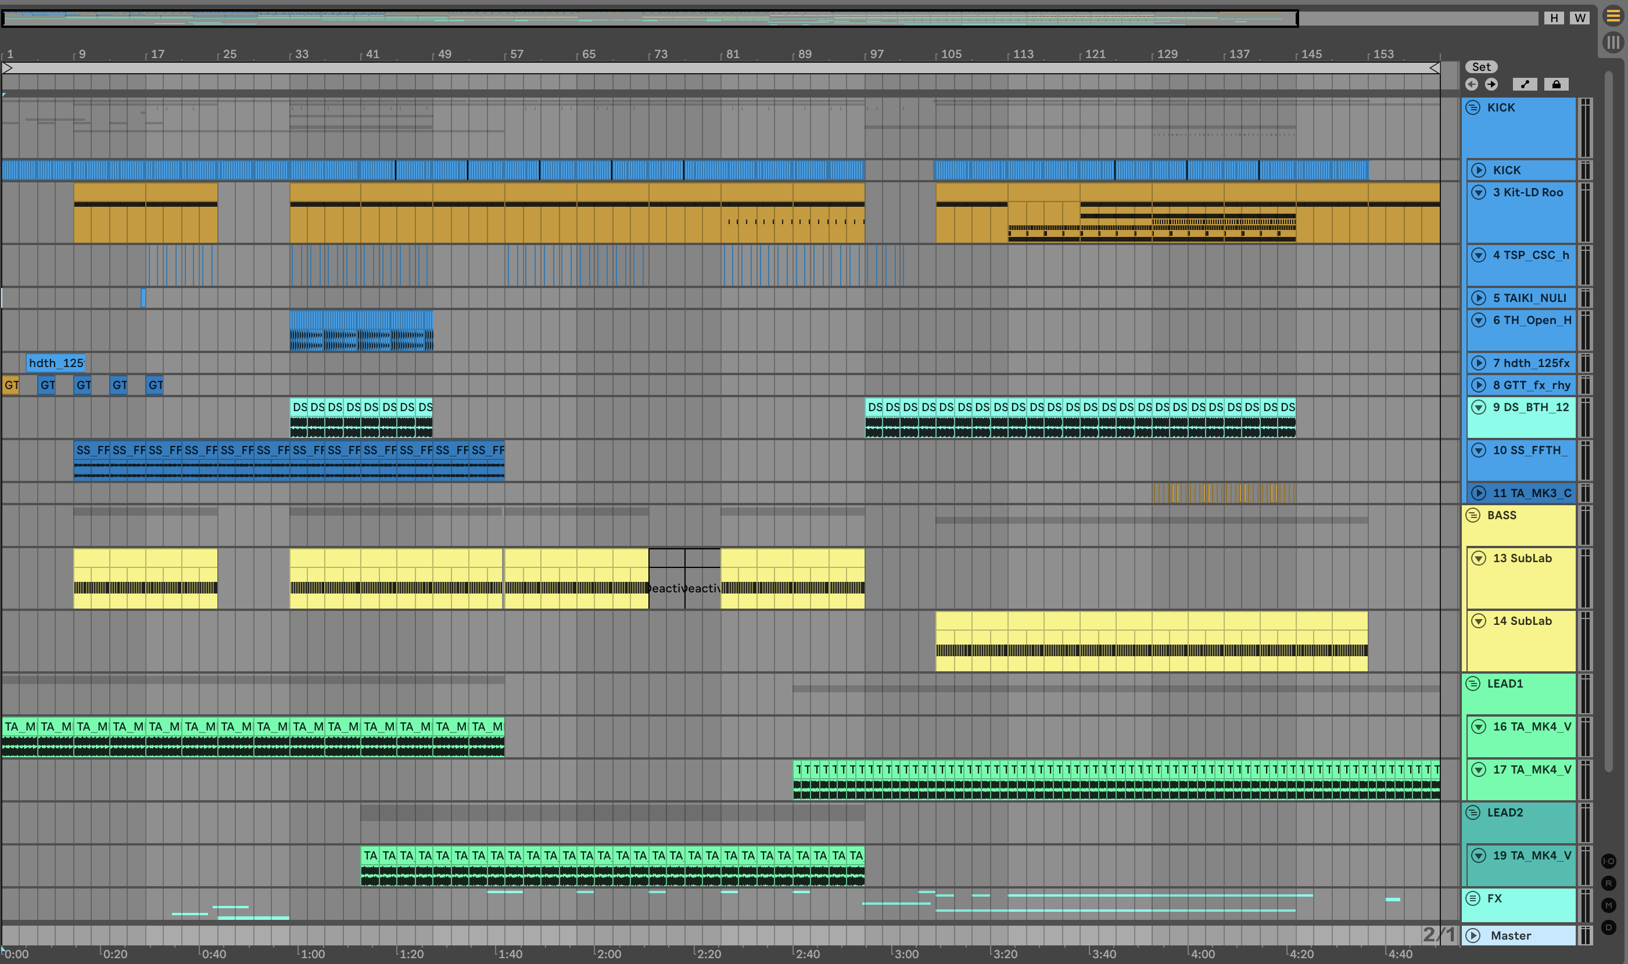Select the first orange GT clip
The height and width of the screenshot is (964, 1628).
point(11,385)
